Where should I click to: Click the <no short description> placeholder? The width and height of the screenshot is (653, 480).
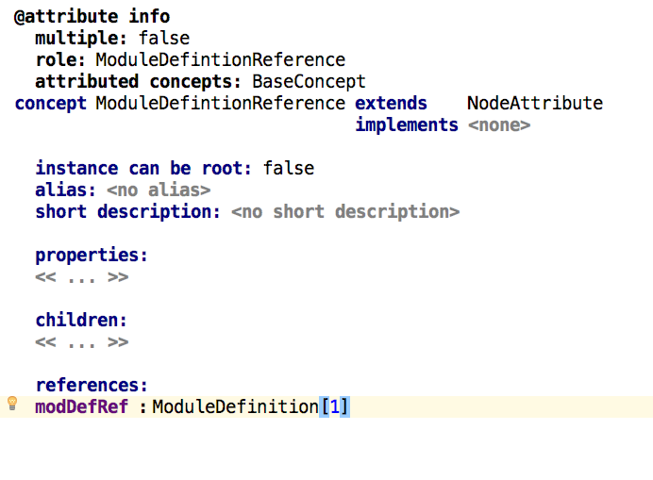click(x=345, y=212)
